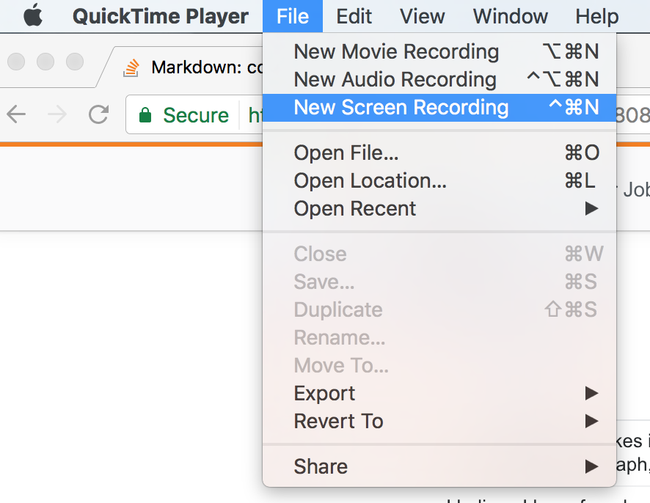This screenshot has height=503, width=650.
Task: Click the QuickTime Player menu title
Action: (160, 16)
